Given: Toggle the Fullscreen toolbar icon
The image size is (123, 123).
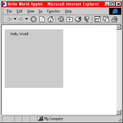Looking at the screenshot, I should 98,19.
